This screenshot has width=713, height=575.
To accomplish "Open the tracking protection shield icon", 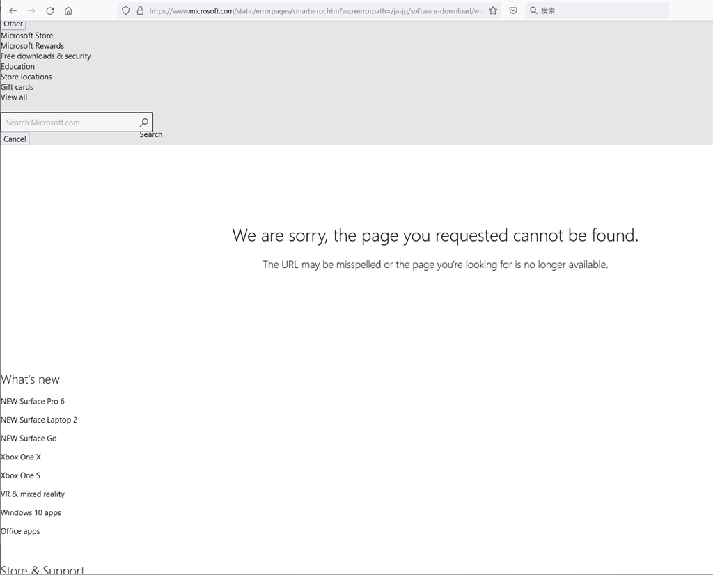I will [126, 11].
